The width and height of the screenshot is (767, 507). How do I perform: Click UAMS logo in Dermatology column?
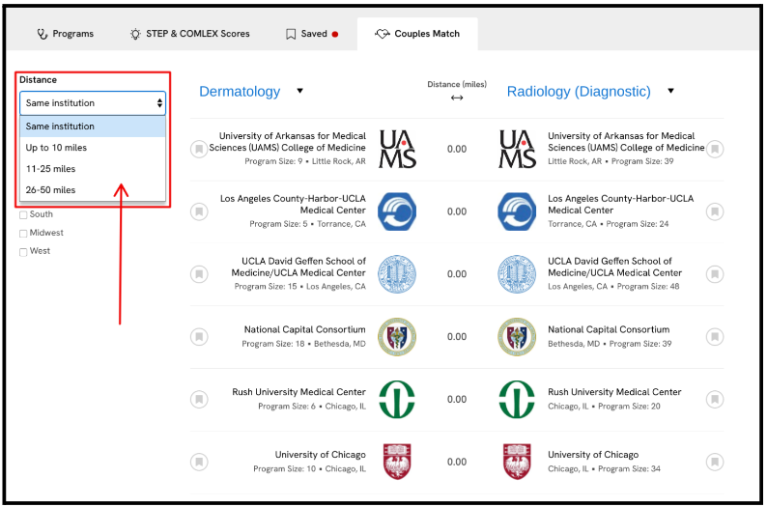pos(397,149)
